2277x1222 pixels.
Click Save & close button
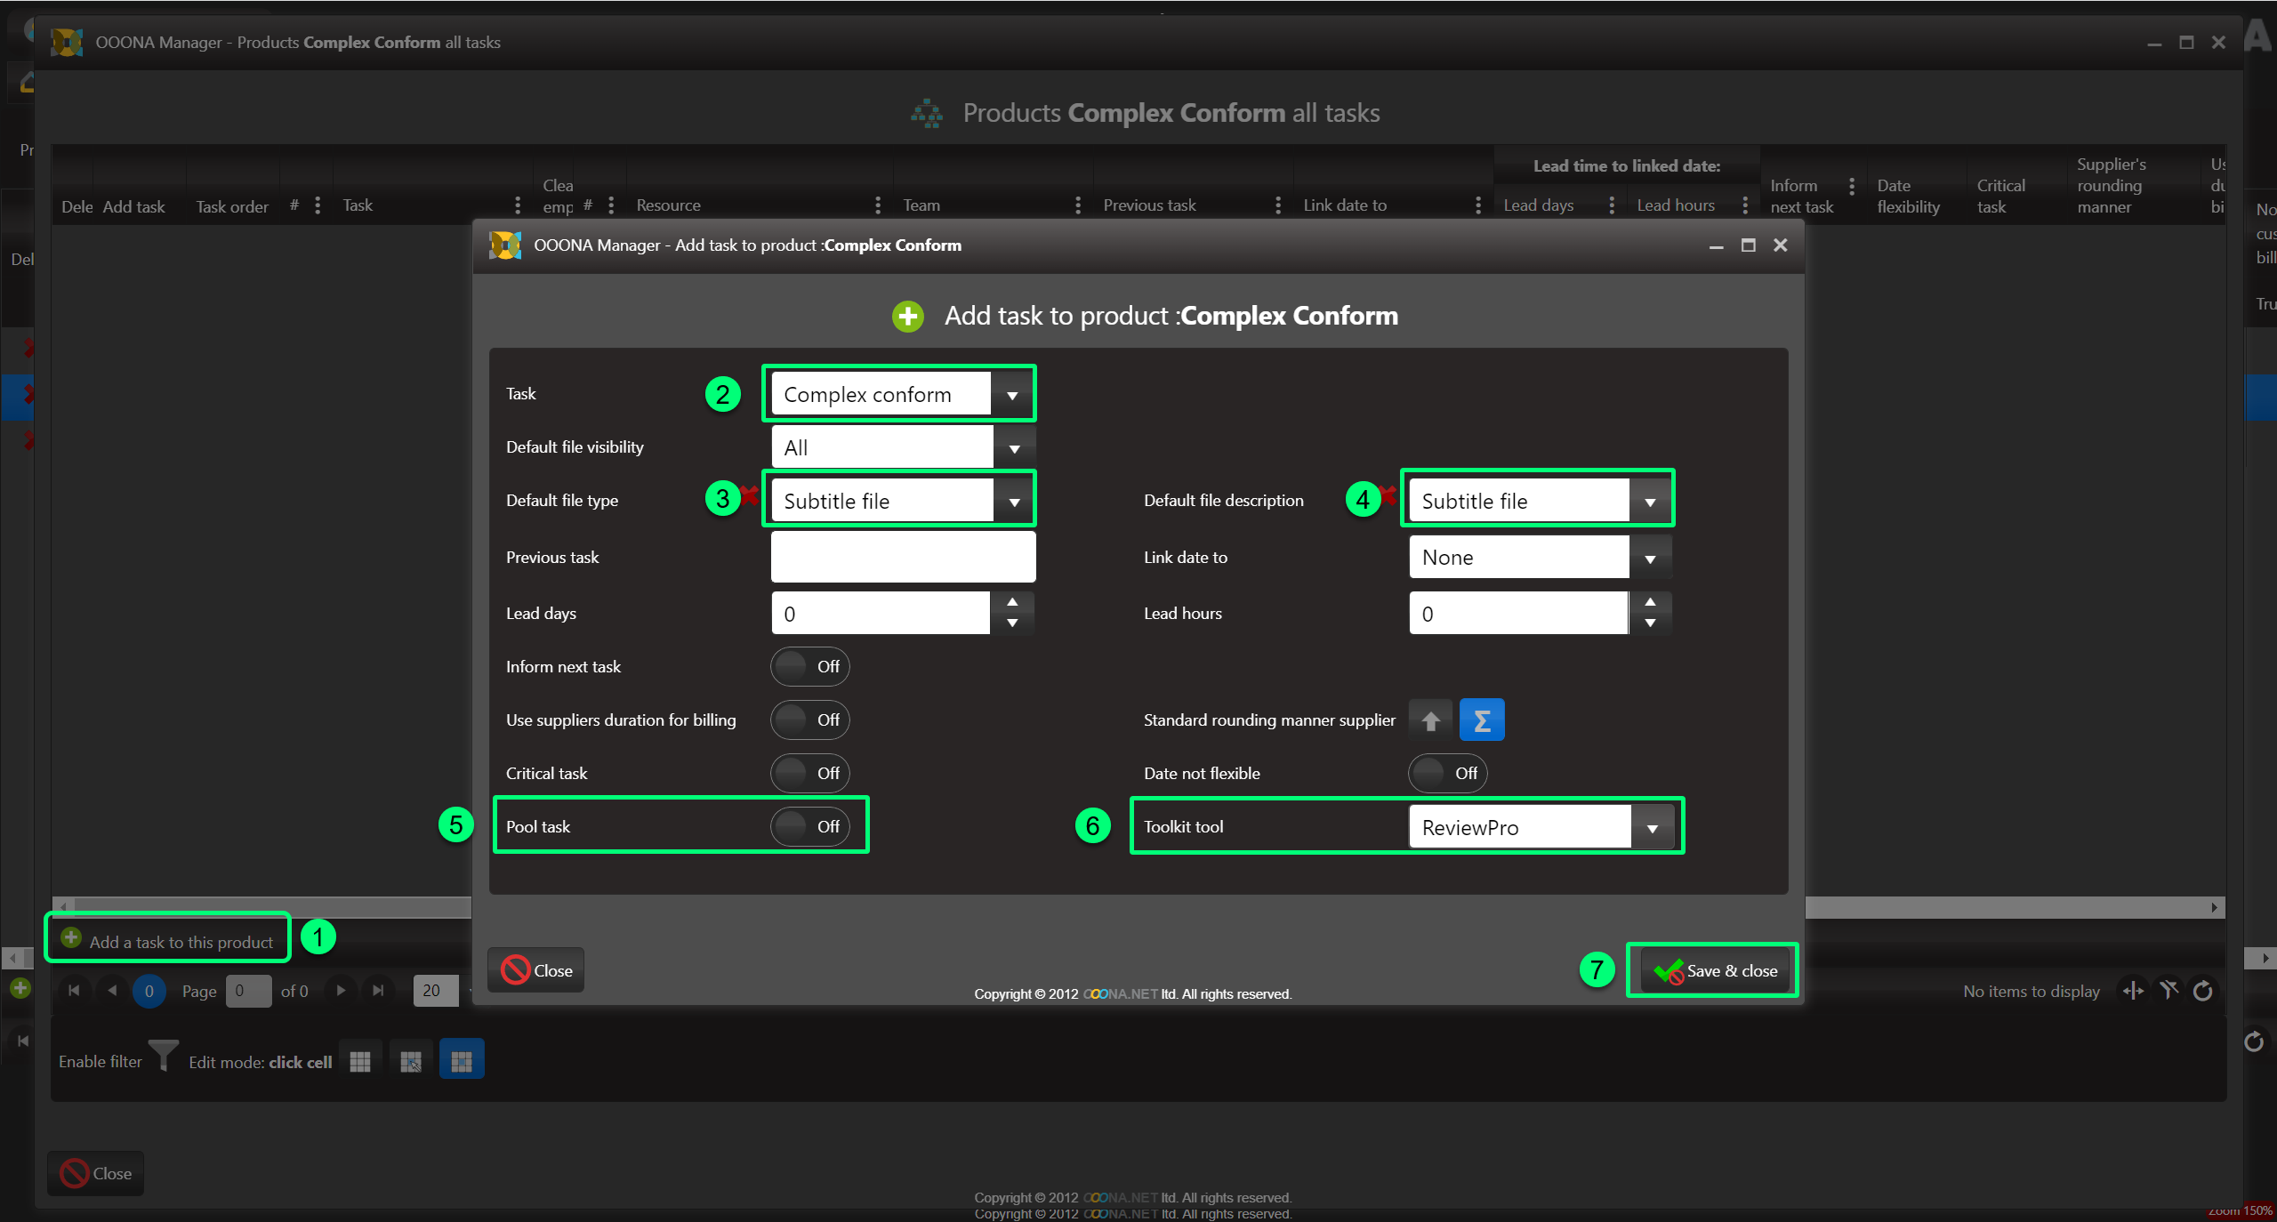point(1714,970)
